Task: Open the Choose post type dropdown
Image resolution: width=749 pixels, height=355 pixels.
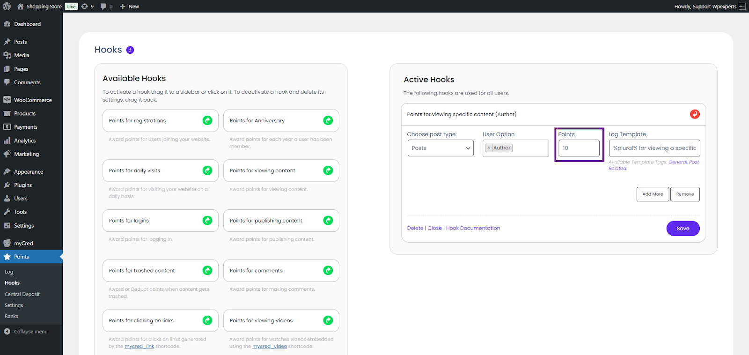Action: [441, 148]
